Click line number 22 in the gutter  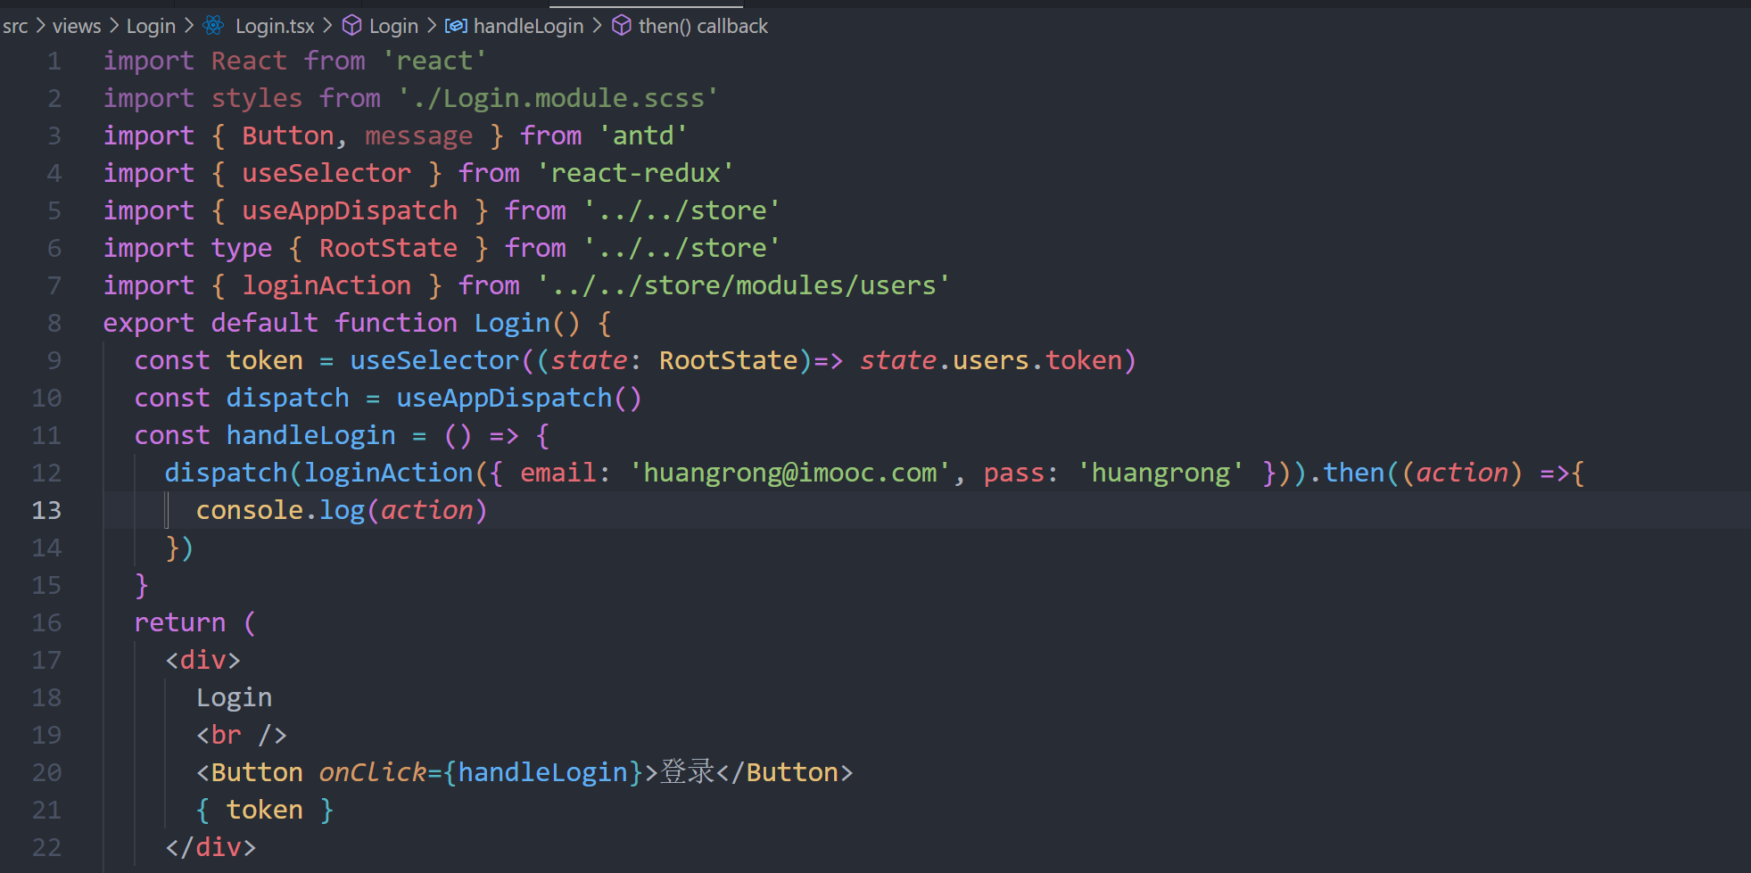pyautogui.click(x=46, y=847)
